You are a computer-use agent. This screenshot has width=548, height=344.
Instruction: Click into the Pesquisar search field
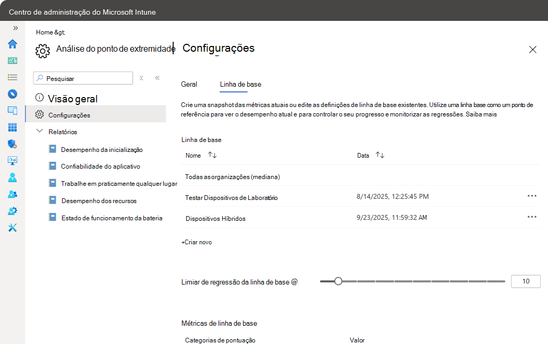click(x=83, y=78)
